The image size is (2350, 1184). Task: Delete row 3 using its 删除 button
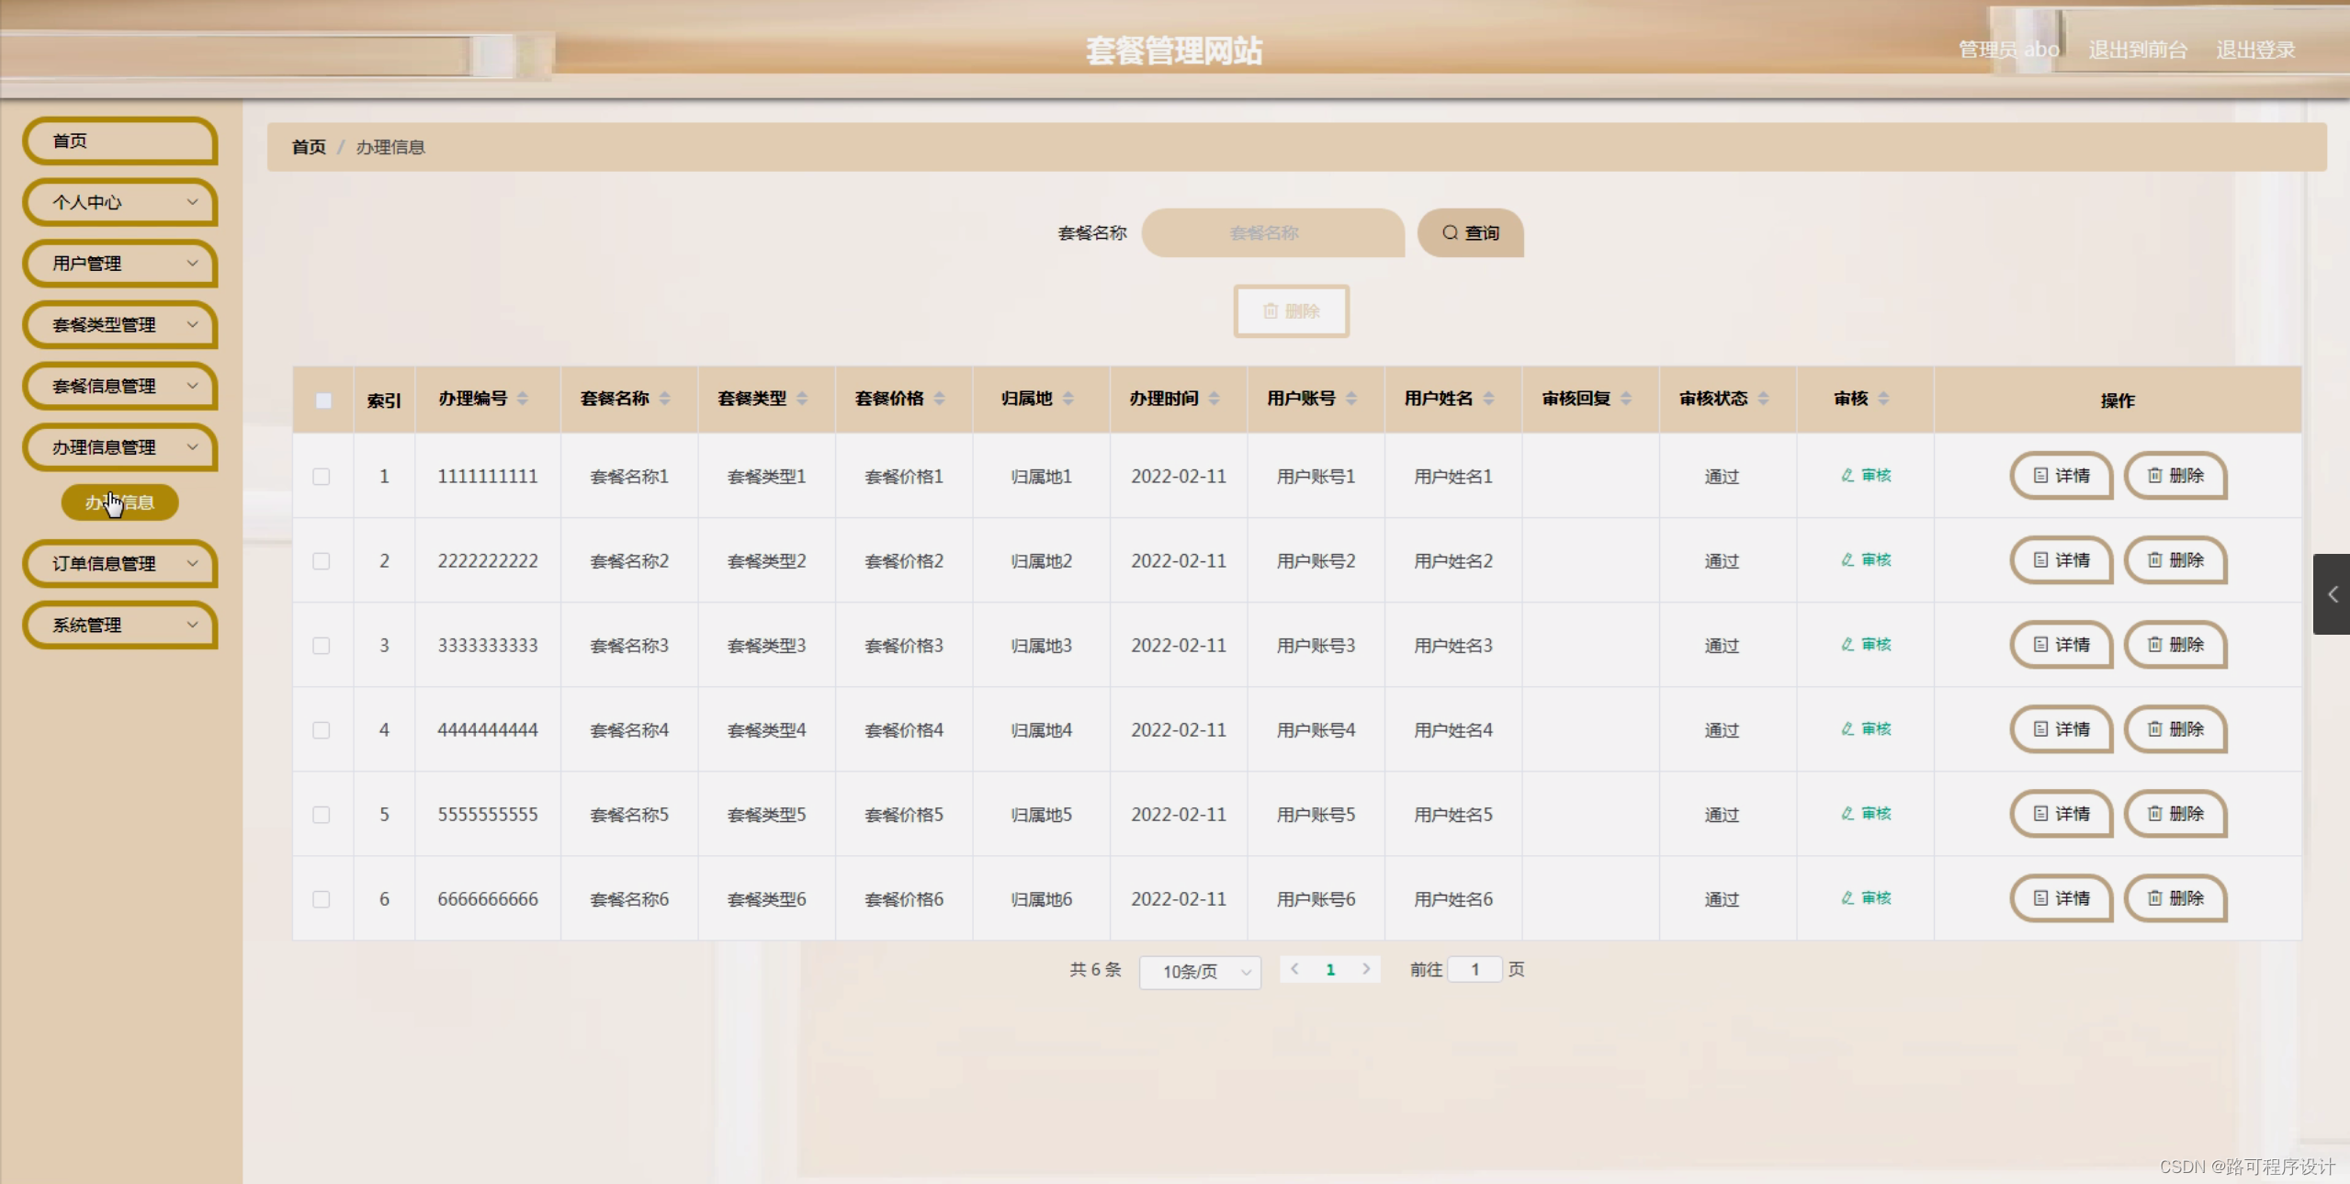click(x=2175, y=645)
